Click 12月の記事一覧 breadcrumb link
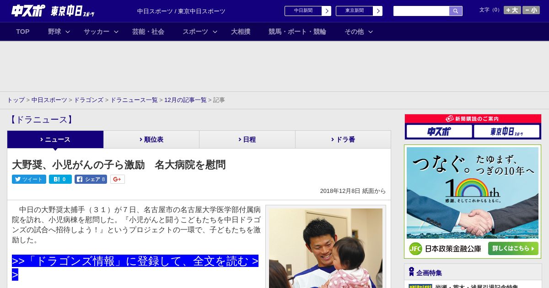549x288 pixels. (x=185, y=100)
